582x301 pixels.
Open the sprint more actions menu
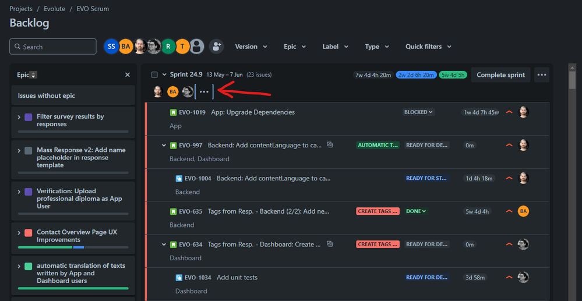pos(542,75)
